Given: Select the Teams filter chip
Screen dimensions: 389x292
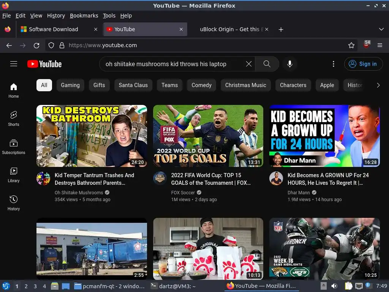Looking at the screenshot, I should click(170, 85).
